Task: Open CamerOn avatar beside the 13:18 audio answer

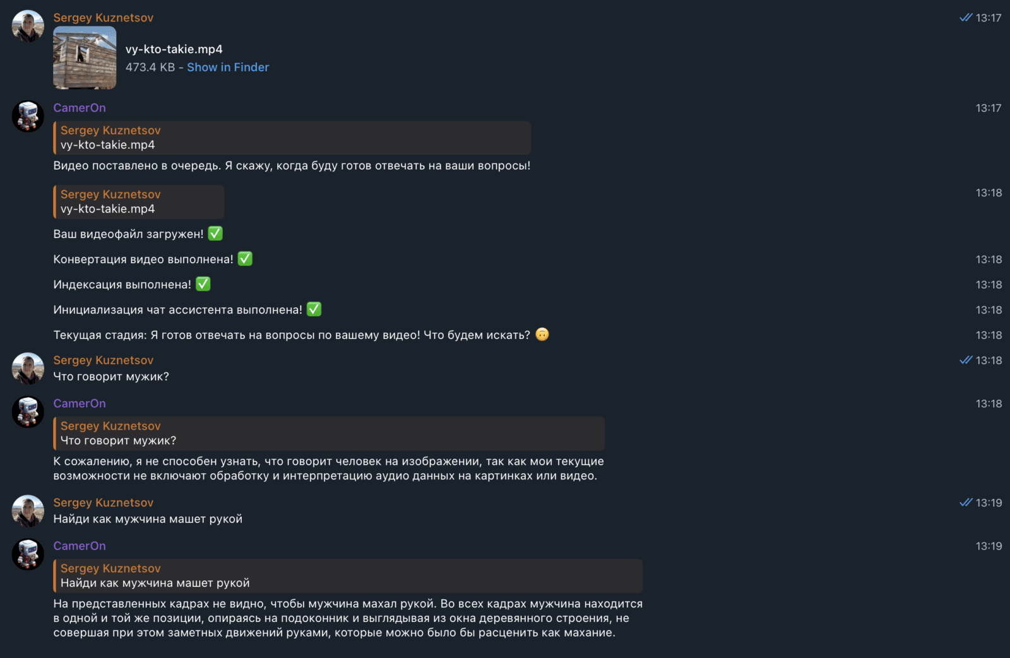Action: pyautogui.click(x=28, y=411)
